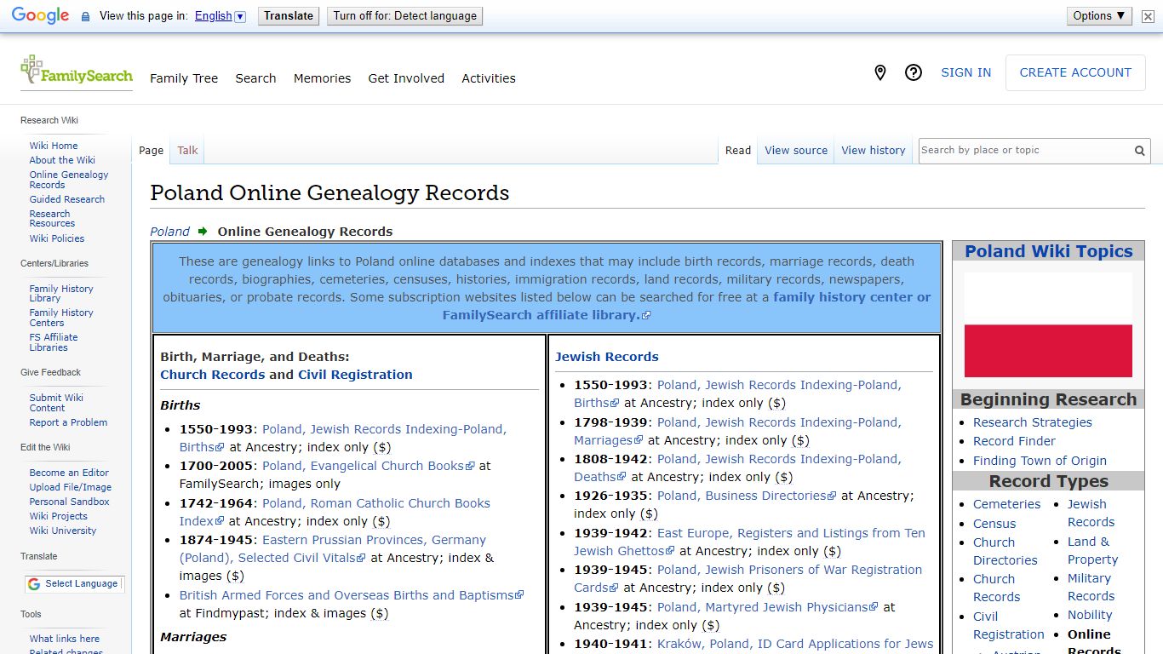Open Record Finder link

(1014, 441)
